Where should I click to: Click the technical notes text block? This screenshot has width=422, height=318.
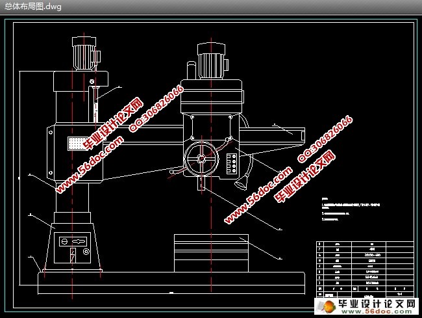[x=351, y=209]
